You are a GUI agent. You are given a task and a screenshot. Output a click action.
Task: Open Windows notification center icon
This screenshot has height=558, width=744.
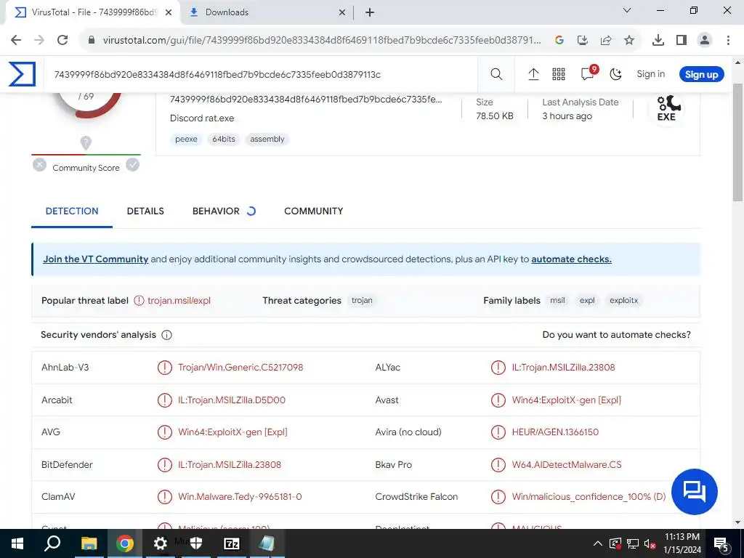pos(721,543)
